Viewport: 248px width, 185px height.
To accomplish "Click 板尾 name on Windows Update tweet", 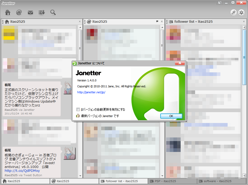I will click(8, 85).
